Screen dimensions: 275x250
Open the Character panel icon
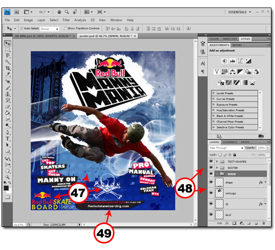tap(202, 63)
